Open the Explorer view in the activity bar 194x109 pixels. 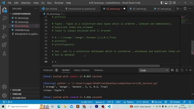point(4,10)
